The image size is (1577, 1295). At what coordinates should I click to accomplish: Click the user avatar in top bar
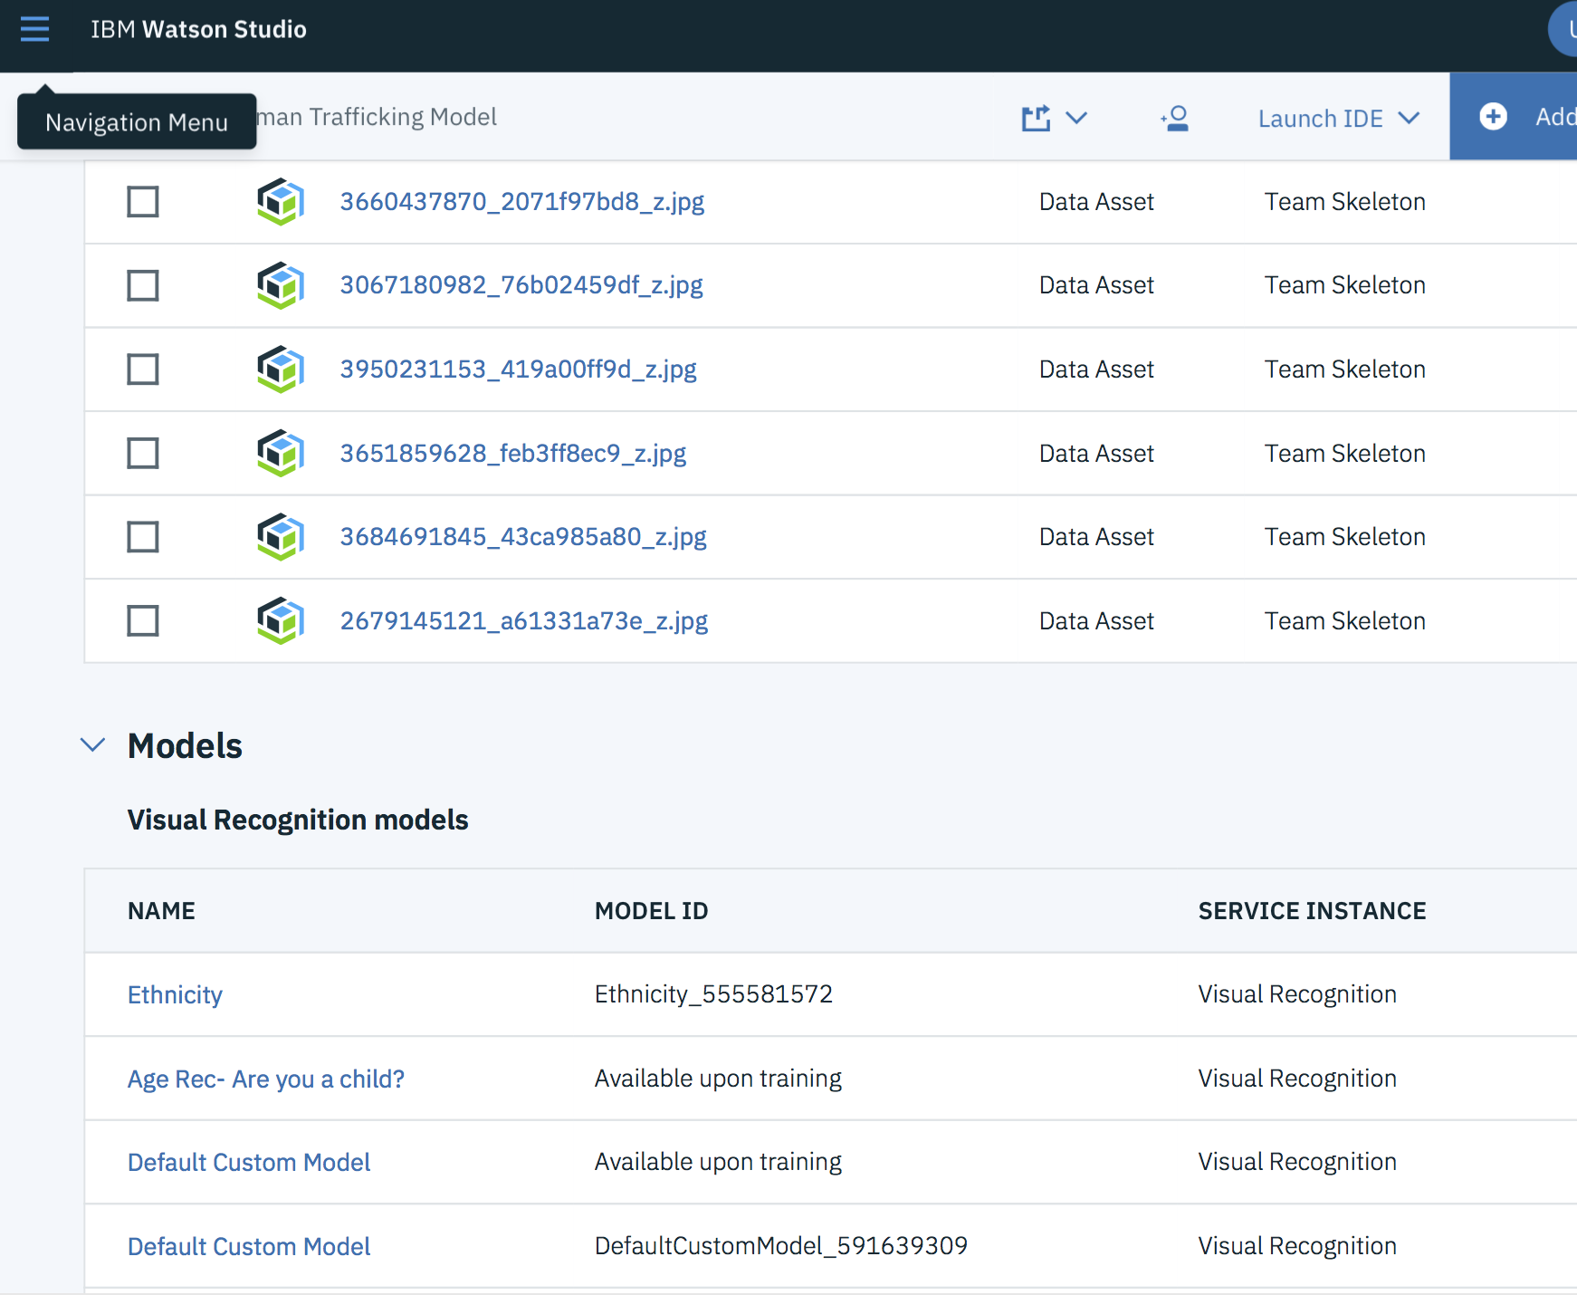coord(1564,29)
